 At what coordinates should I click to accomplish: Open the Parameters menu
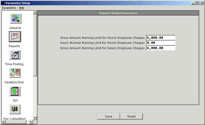[x=9, y=8]
